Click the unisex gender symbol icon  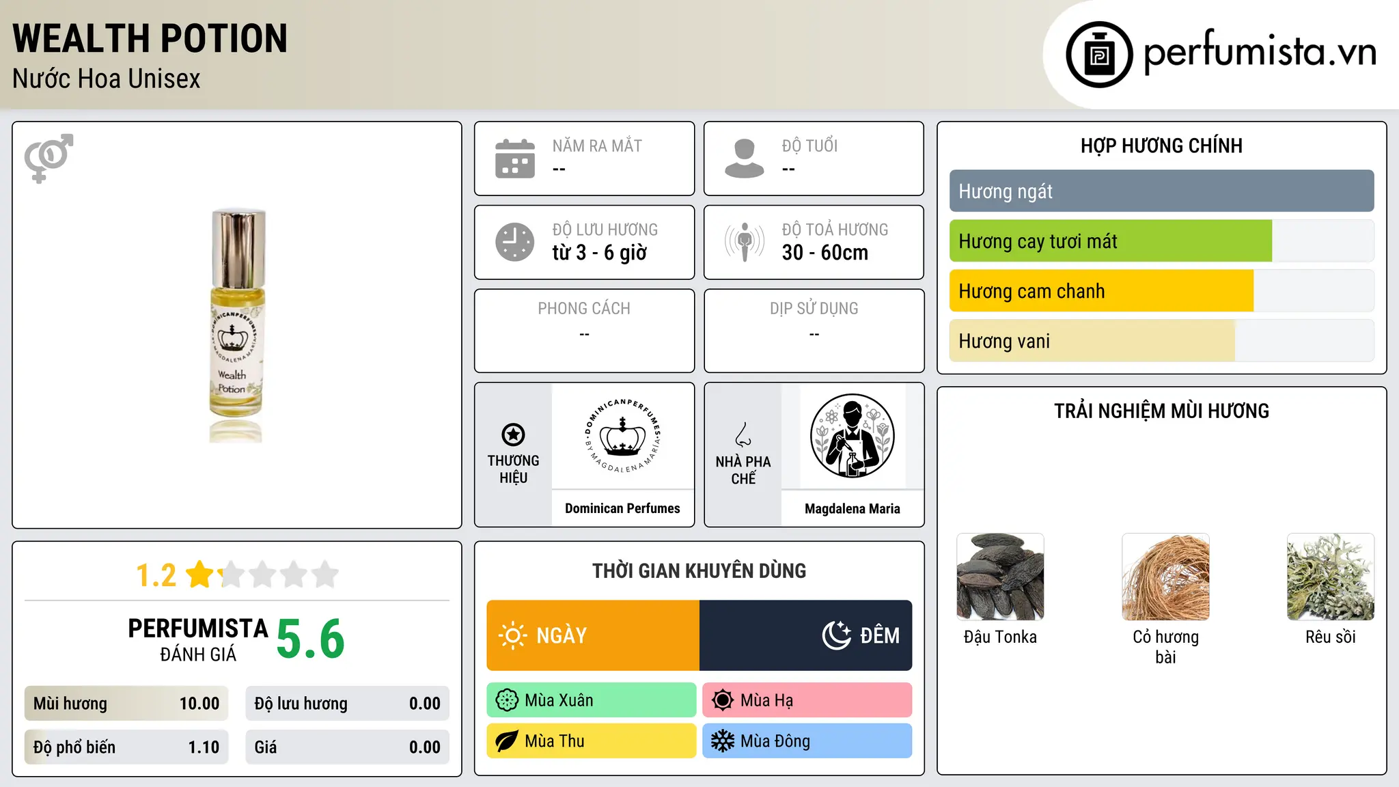[x=49, y=158]
